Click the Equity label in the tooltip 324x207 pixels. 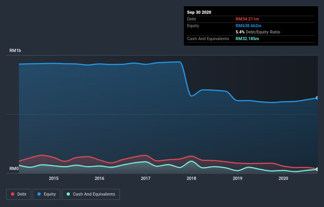[x=193, y=26]
